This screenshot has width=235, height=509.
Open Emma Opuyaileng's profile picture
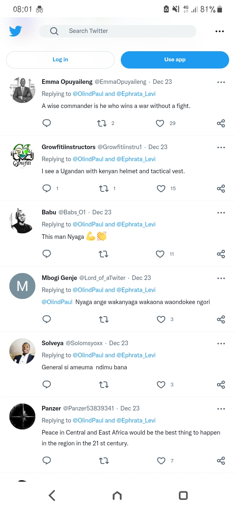(23, 90)
